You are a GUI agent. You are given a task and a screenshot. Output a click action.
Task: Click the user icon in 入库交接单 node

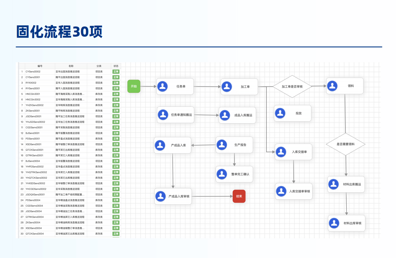281,152
